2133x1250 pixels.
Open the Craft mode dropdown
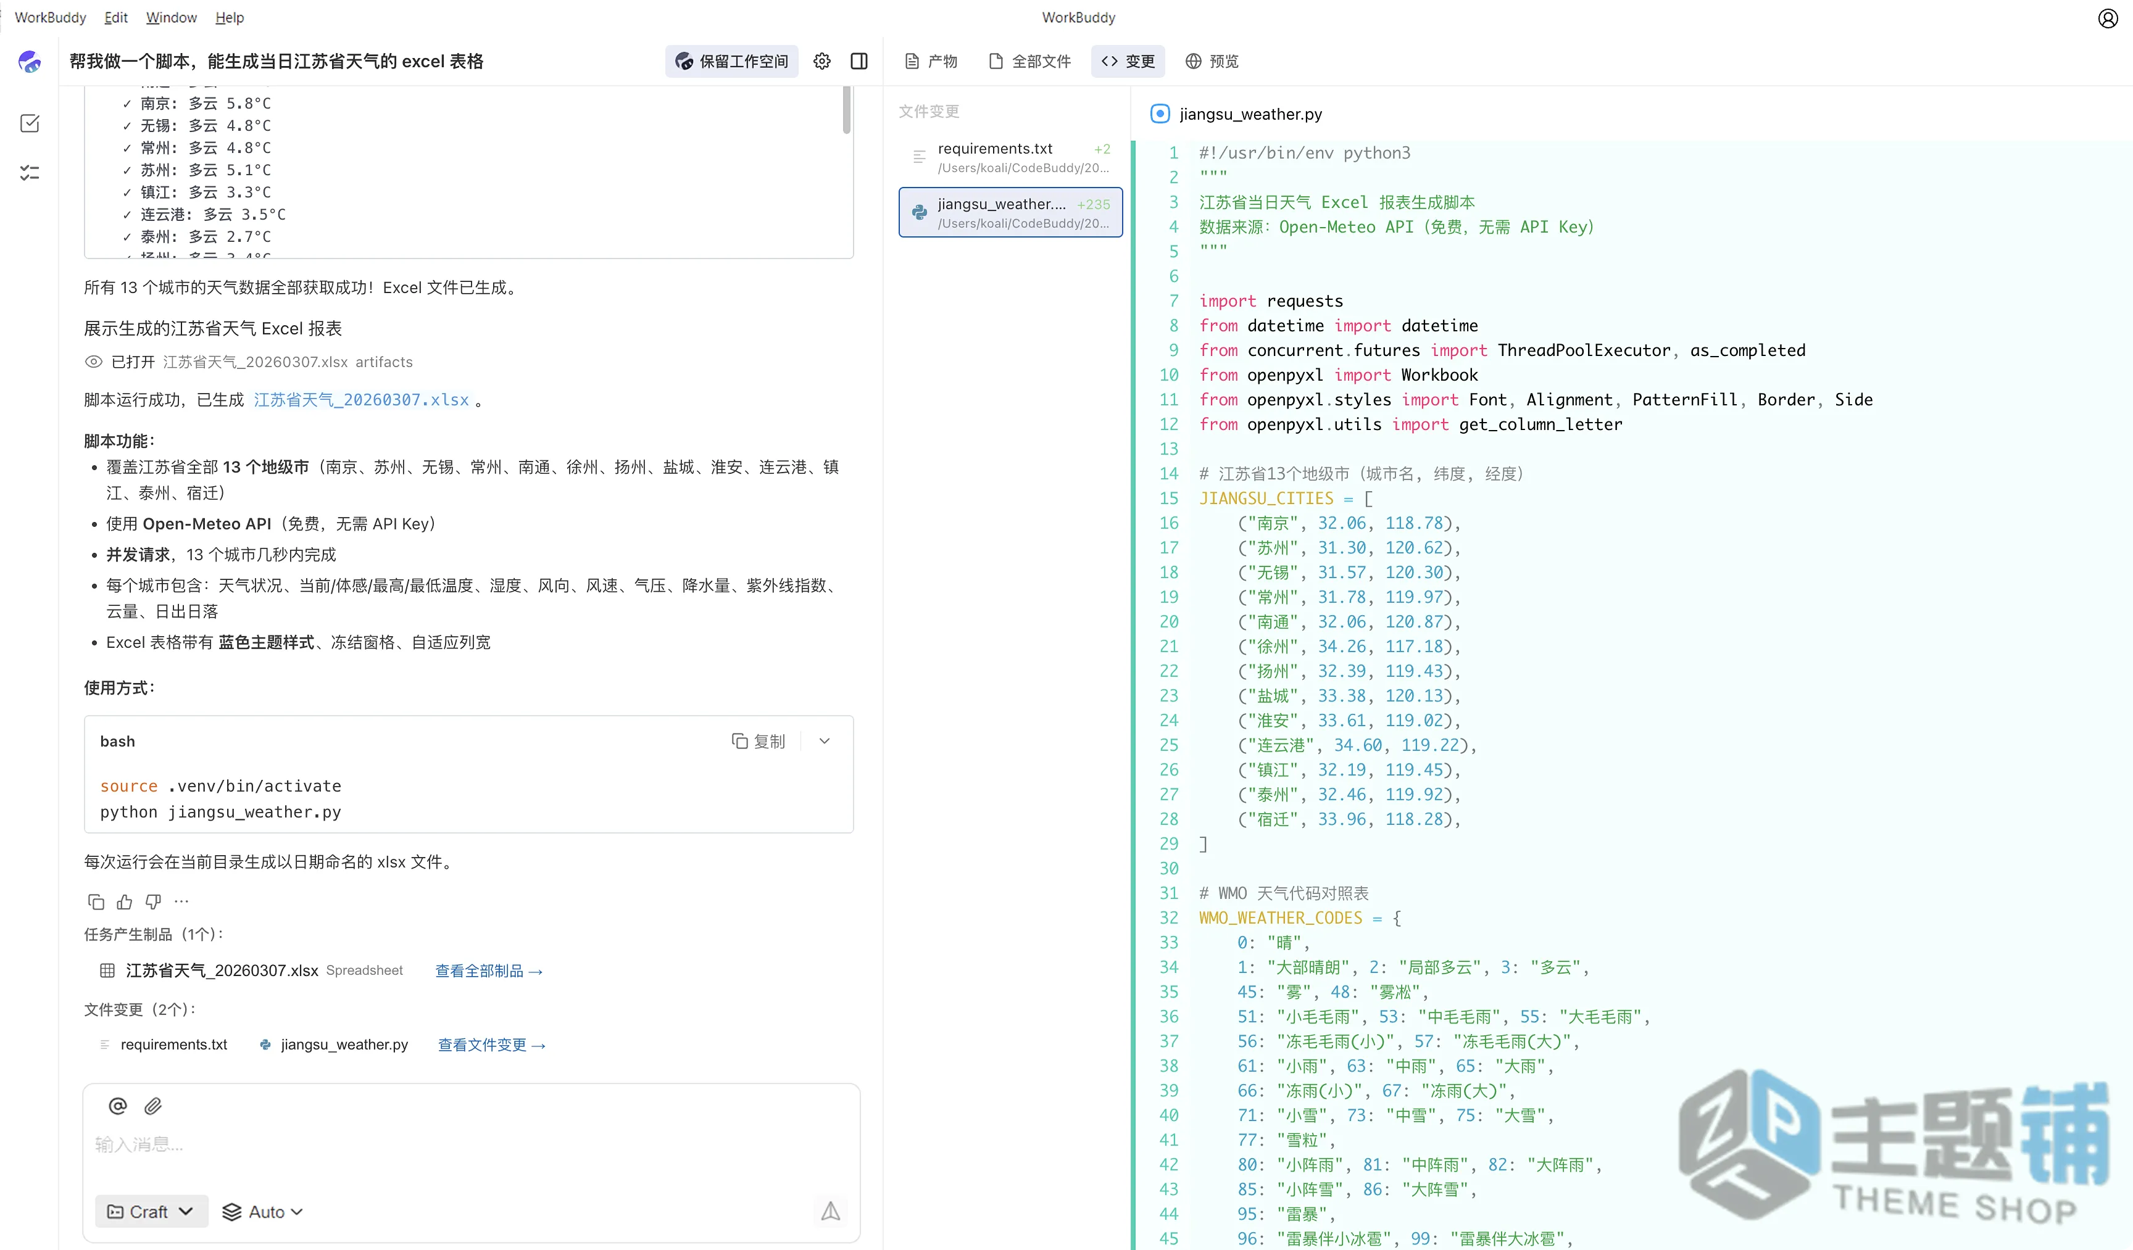[x=151, y=1212]
